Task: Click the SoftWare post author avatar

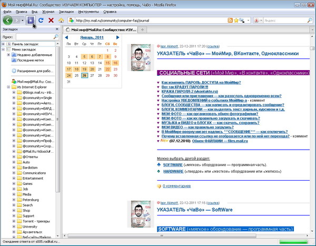Action: click(141, 214)
